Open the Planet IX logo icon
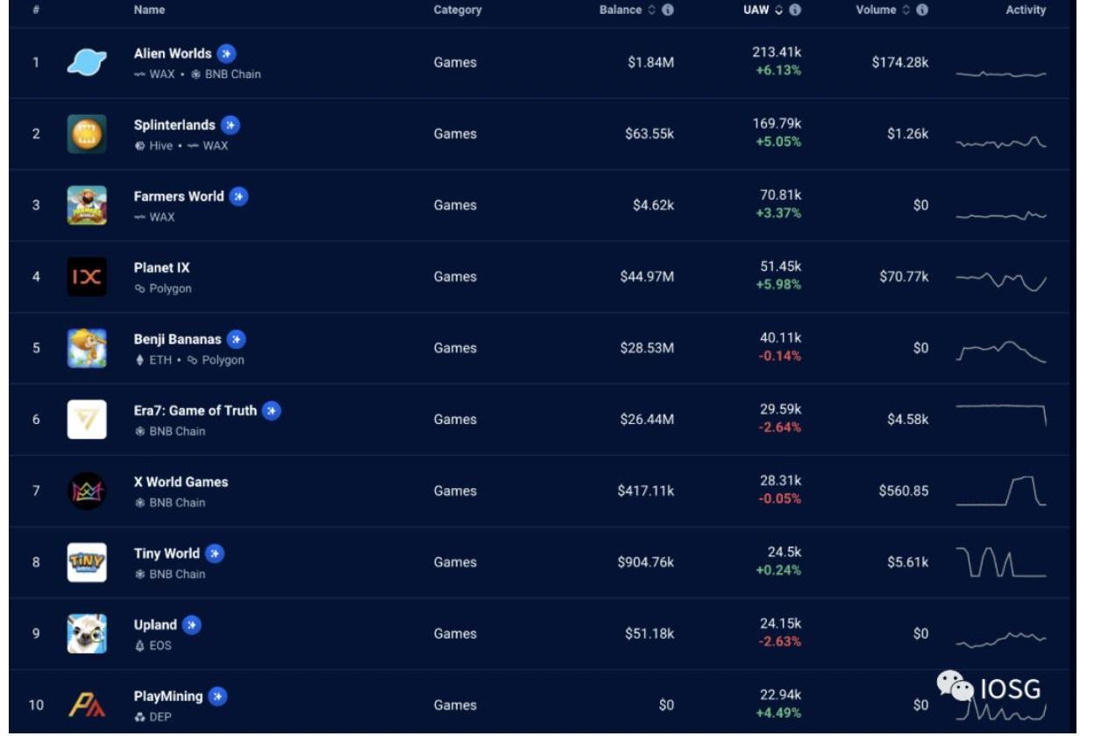The image size is (1094, 736). [87, 277]
